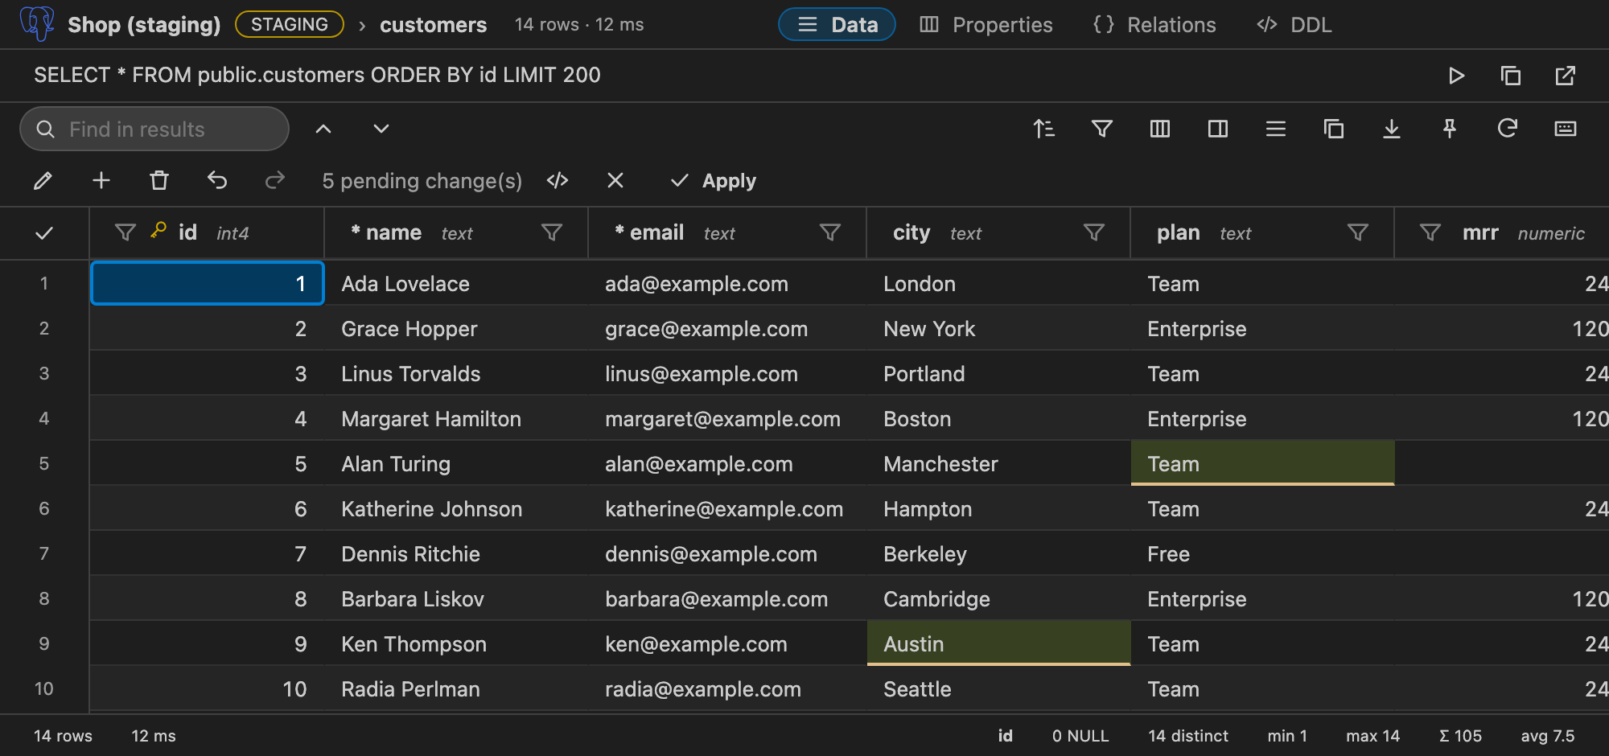Click the row density lines icon
1609x756 pixels.
[1276, 129]
